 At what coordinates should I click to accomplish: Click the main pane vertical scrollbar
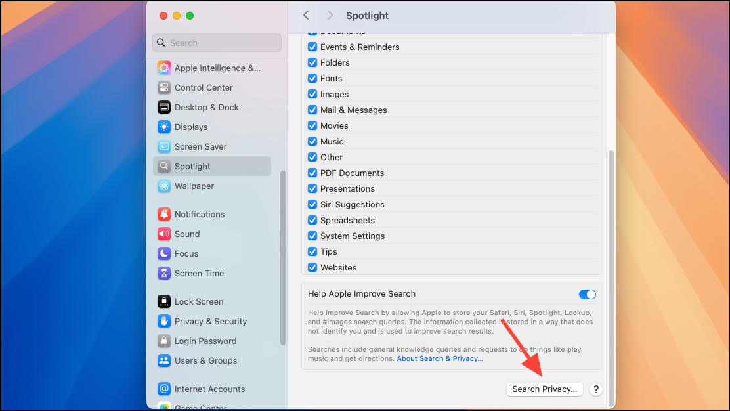[x=611, y=278]
